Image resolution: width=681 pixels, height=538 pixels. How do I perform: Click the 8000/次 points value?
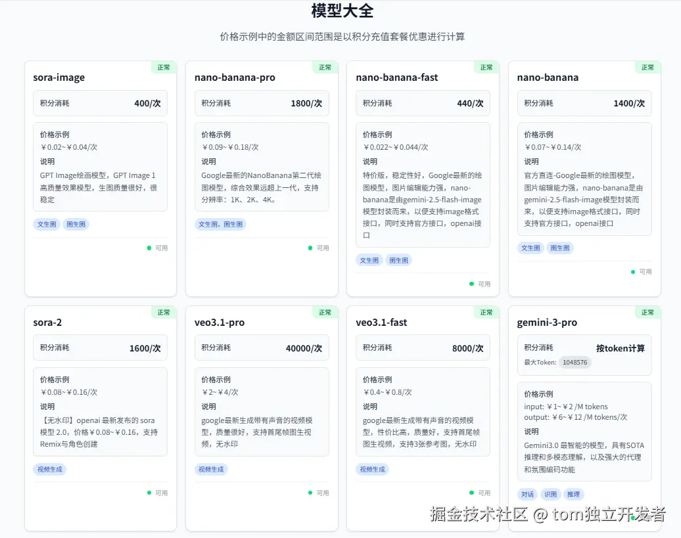tap(468, 348)
